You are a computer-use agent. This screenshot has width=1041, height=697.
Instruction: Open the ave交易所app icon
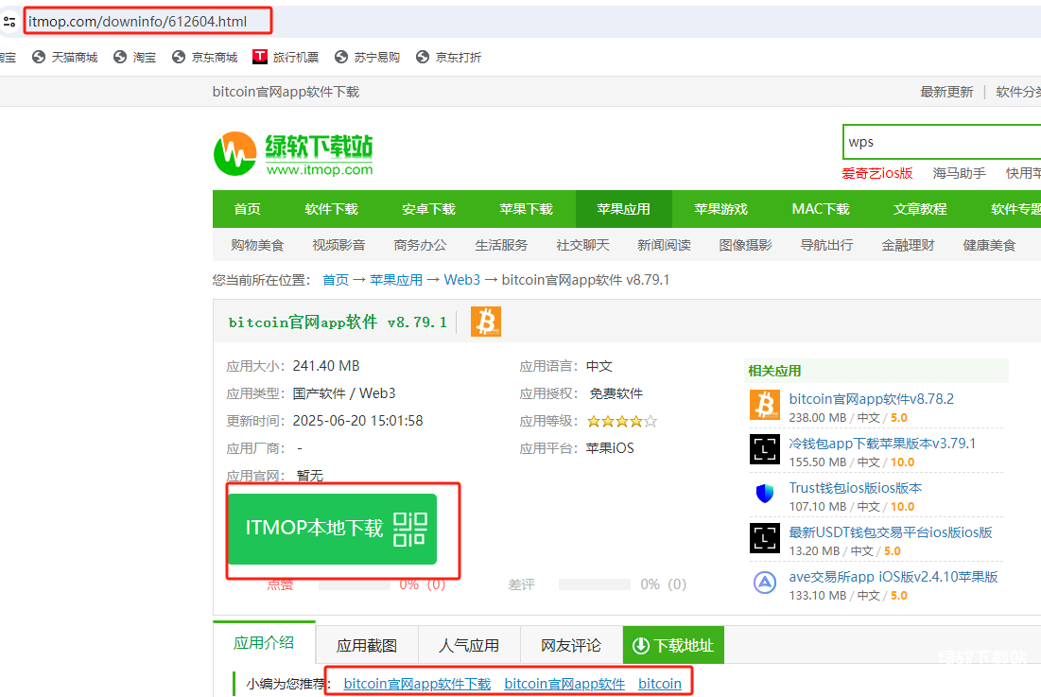tap(765, 583)
